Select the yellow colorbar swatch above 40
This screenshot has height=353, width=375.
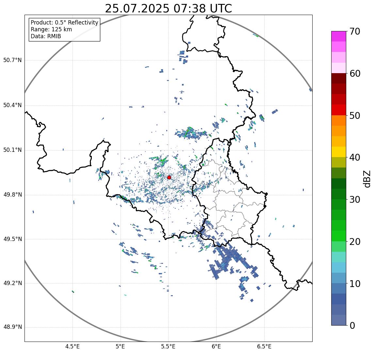(339, 152)
